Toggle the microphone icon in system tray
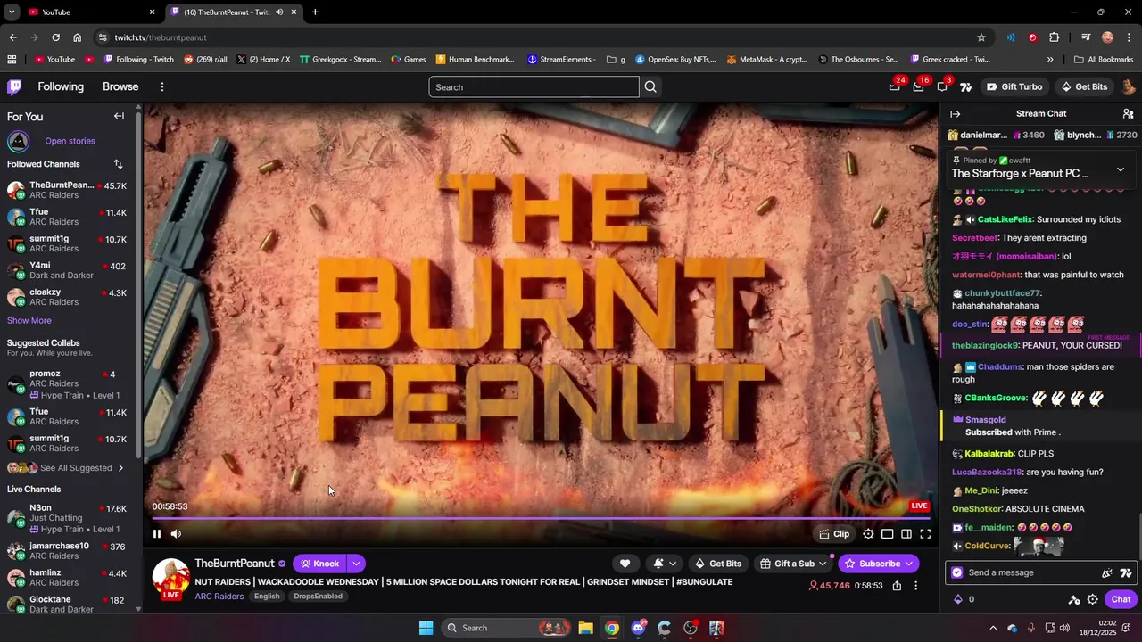This screenshot has width=1142, height=642. pos(1031,628)
